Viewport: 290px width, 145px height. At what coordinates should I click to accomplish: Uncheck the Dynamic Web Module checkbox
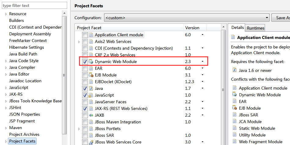85,62
